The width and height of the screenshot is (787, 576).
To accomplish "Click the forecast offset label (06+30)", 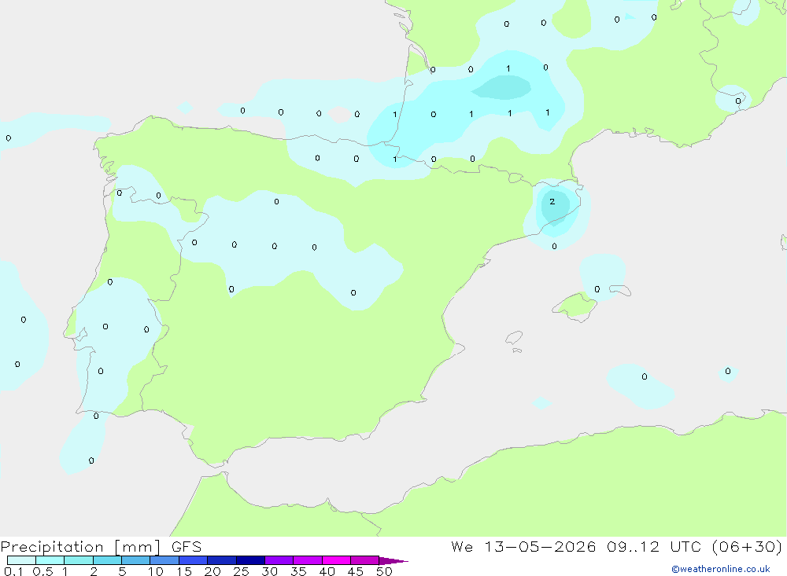I will (x=748, y=546).
